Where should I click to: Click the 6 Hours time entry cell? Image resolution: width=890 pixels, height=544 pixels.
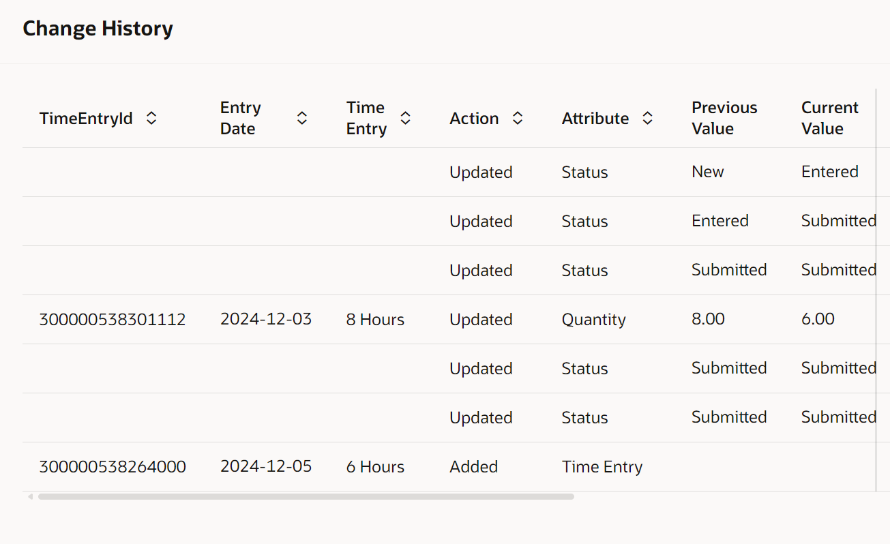(x=375, y=466)
